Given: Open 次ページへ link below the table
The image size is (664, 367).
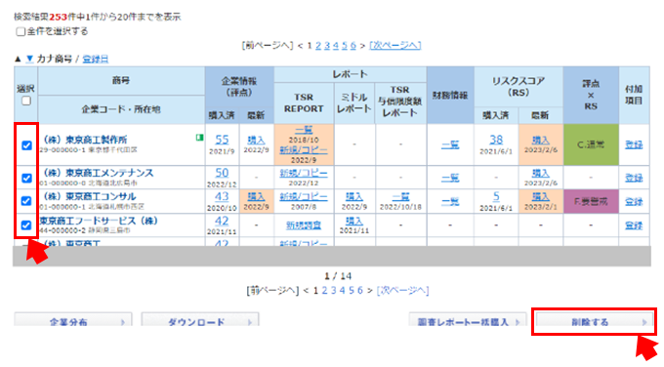Looking at the screenshot, I should [x=402, y=291].
